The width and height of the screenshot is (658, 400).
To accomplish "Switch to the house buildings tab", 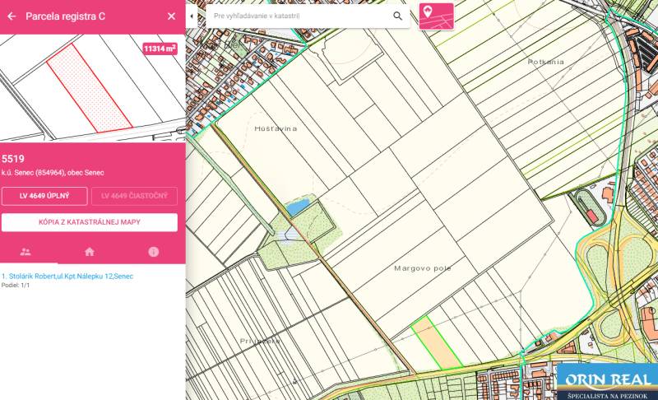I will (x=90, y=252).
